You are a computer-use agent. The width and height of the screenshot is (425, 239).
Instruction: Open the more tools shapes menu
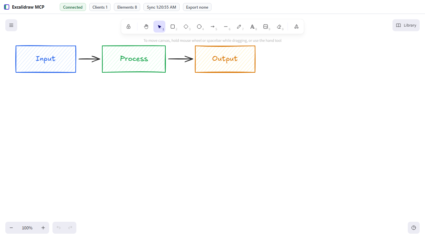[297, 27]
